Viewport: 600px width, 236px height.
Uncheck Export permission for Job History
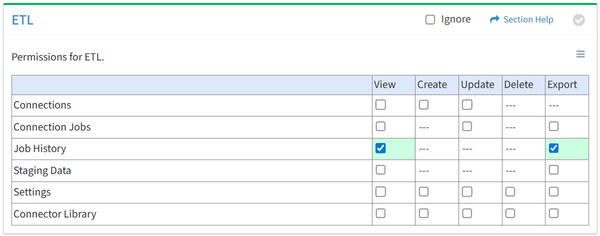pos(554,148)
